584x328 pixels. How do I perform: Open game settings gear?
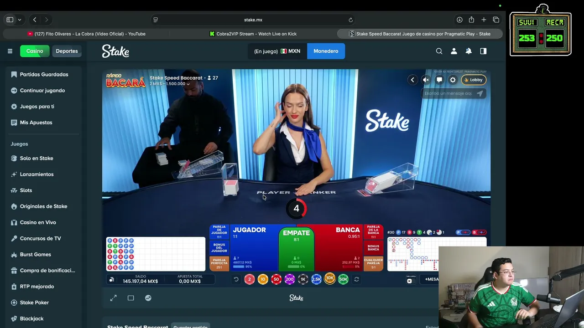[453, 80]
